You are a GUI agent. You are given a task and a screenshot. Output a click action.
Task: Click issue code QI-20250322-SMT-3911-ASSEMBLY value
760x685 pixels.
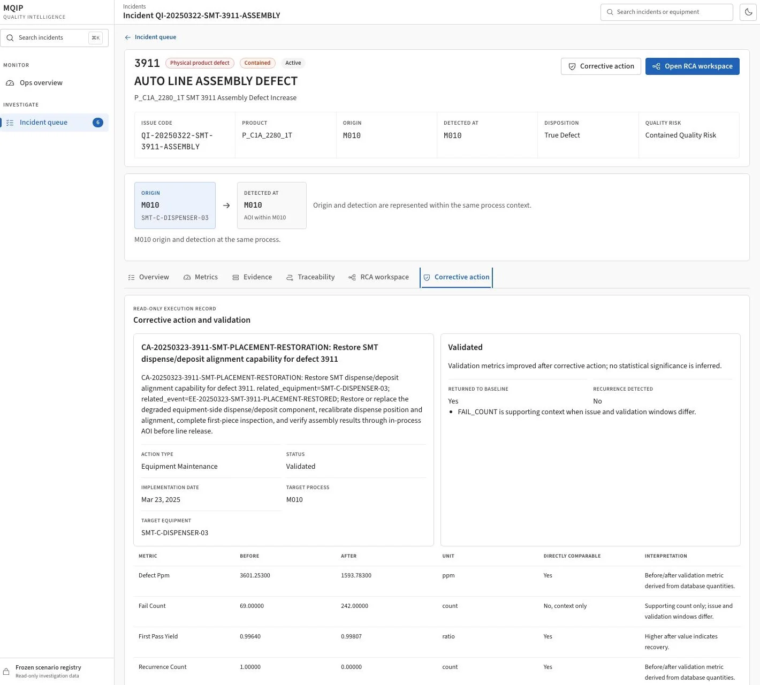pos(177,141)
